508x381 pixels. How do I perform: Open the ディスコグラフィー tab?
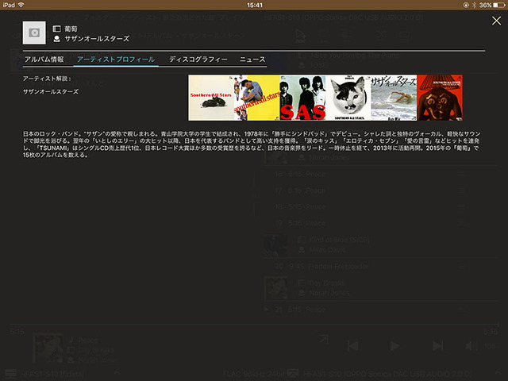198,60
